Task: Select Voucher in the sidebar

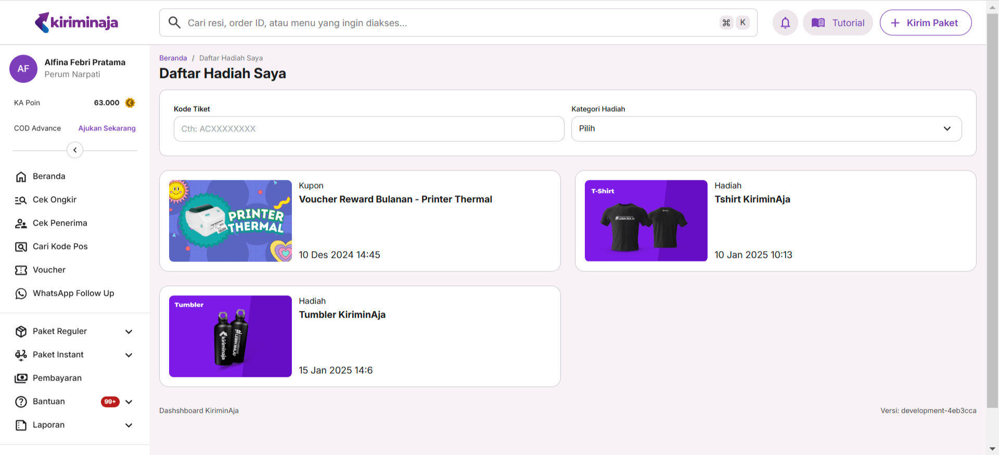Action: point(49,270)
